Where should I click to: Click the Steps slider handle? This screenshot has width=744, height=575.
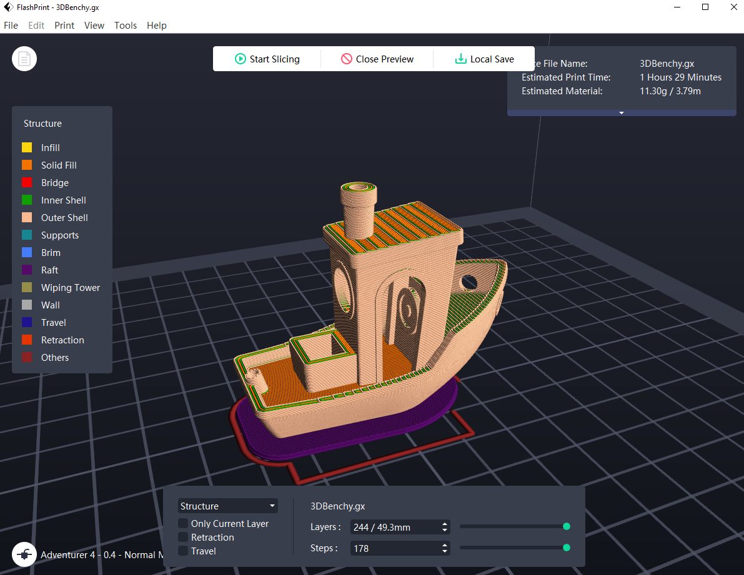(566, 548)
